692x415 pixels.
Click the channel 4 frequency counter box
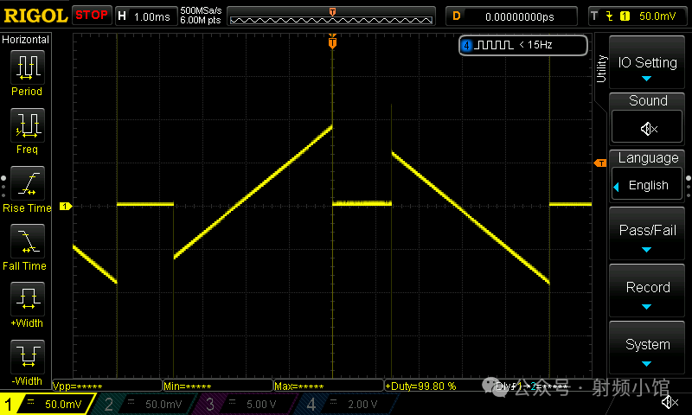coord(522,45)
